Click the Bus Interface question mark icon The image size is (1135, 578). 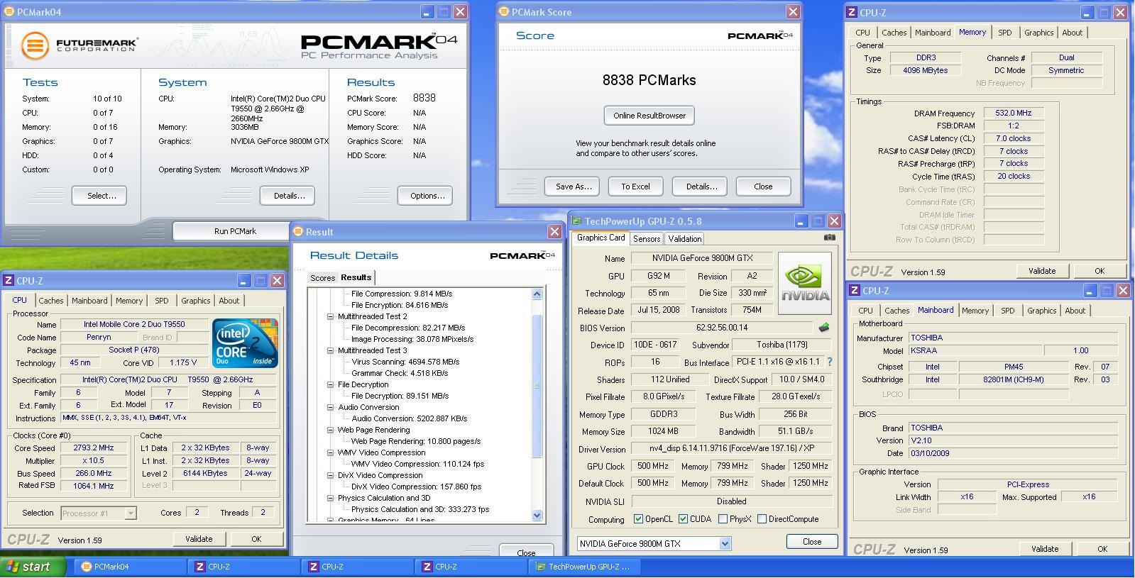coord(829,362)
